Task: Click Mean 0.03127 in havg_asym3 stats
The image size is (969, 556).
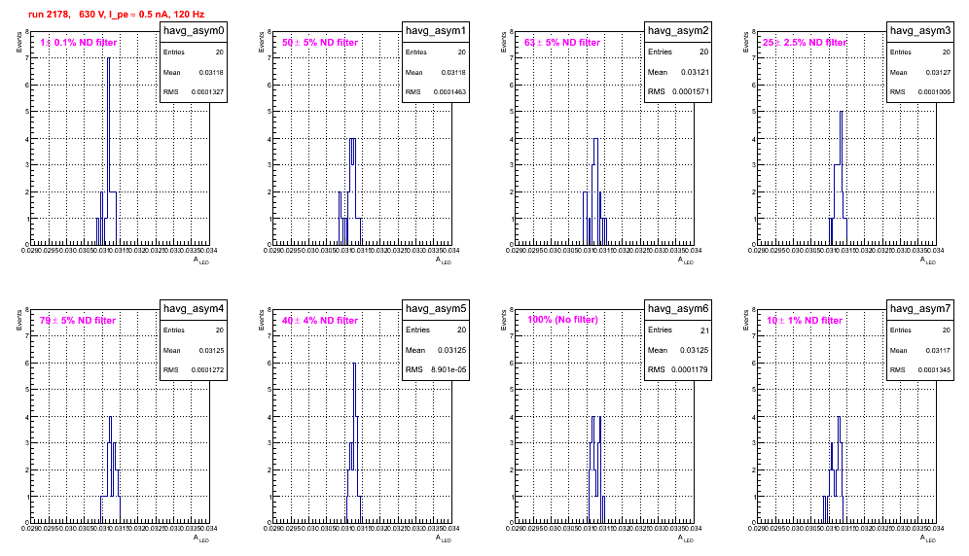Action: 920,72
